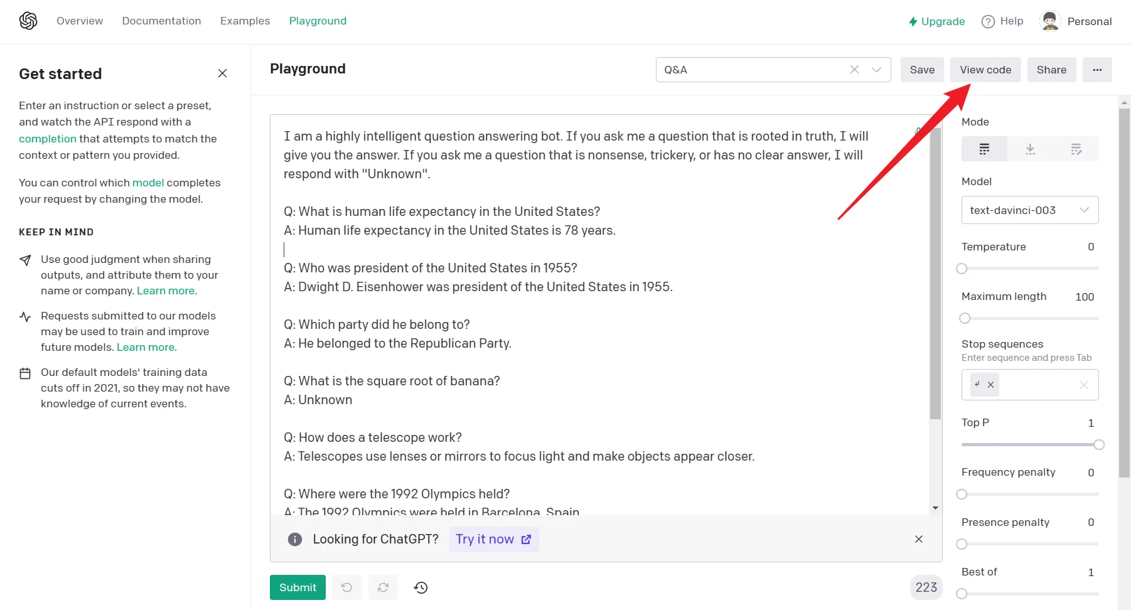Click the Temperature slider handle
1131x610 pixels.
tap(962, 269)
